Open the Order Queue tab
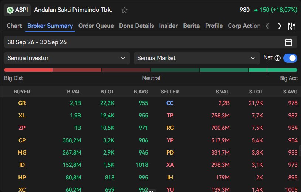 coord(96,26)
